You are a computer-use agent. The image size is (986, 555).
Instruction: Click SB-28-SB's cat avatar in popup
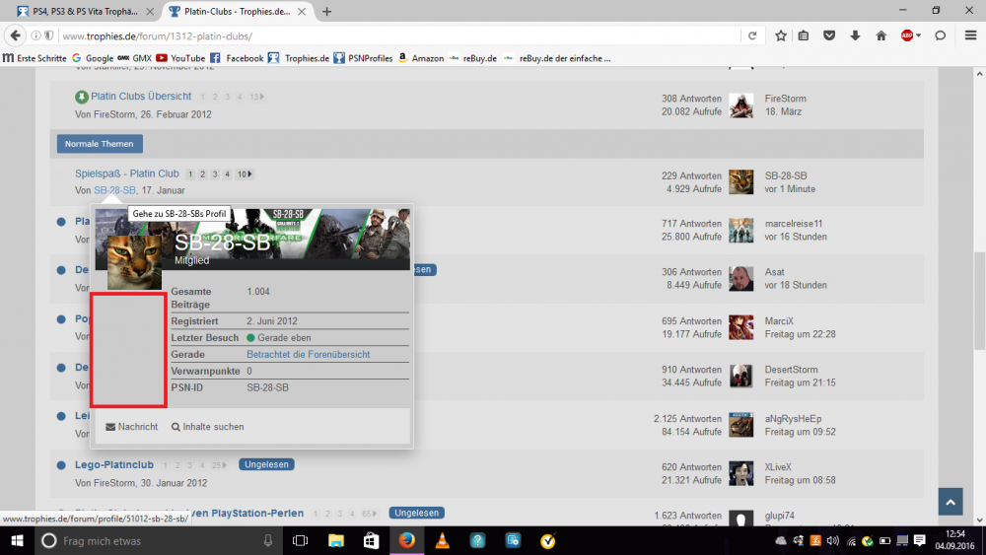(134, 260)
